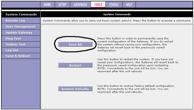Select System Commands in the sidebar

pyautogui.click(x=21, y=14)
